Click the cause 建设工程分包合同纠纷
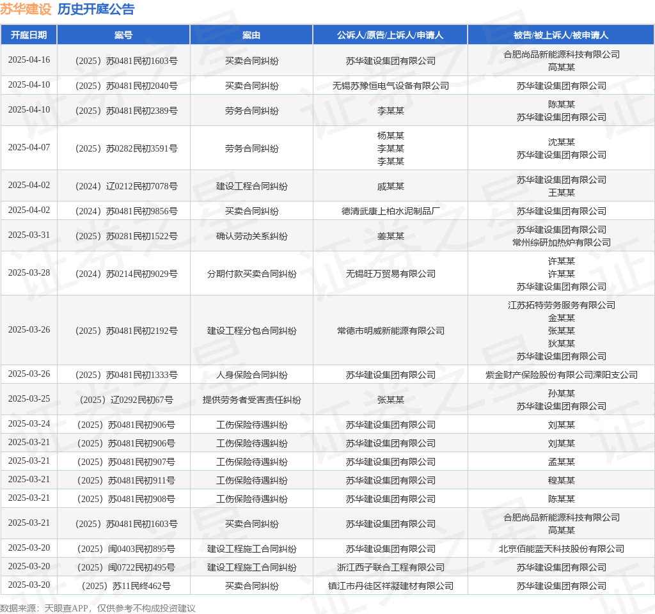 251,331
